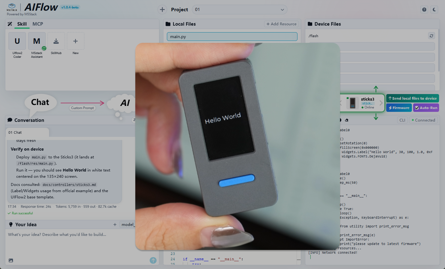
Task: Open the Uiflow2 Coder skill
Action: coord(17,41)
